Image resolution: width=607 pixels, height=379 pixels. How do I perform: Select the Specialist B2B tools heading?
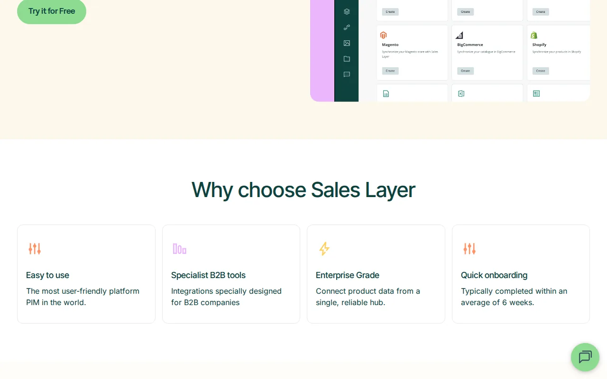(208, 275)
